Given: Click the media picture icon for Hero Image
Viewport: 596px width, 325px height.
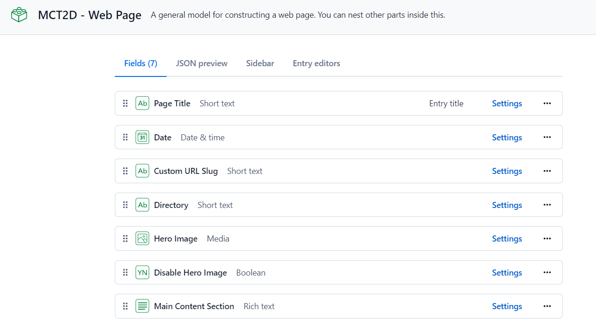Looking at the screenshot, I should point(142,239).
